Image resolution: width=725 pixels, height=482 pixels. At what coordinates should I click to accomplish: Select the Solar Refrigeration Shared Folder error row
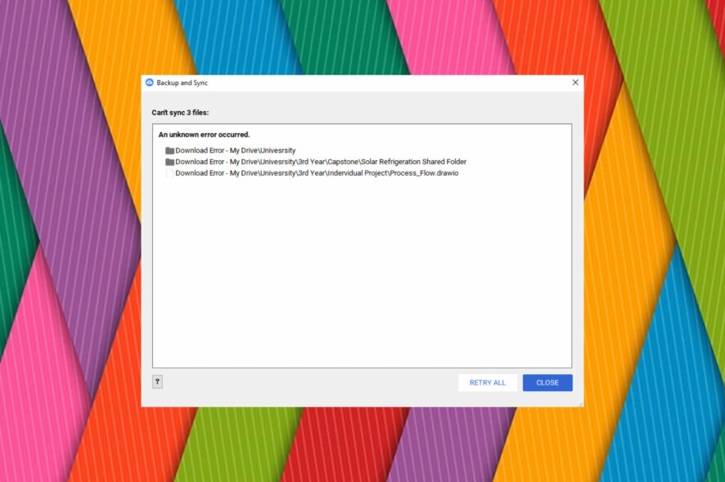pos(316,162)
